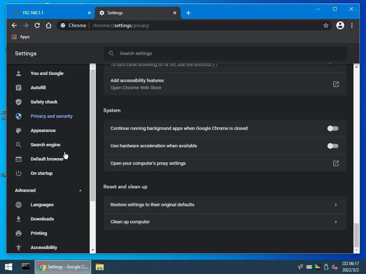
Task: Click the printer icon beside Printing
Action: [19, 233]
